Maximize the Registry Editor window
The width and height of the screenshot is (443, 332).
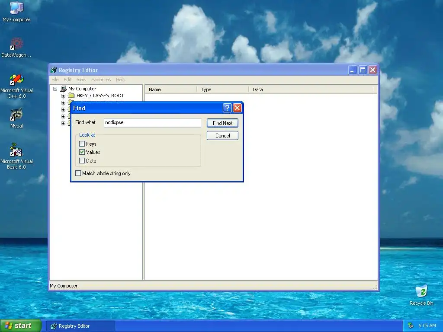[x=363, y=70]
